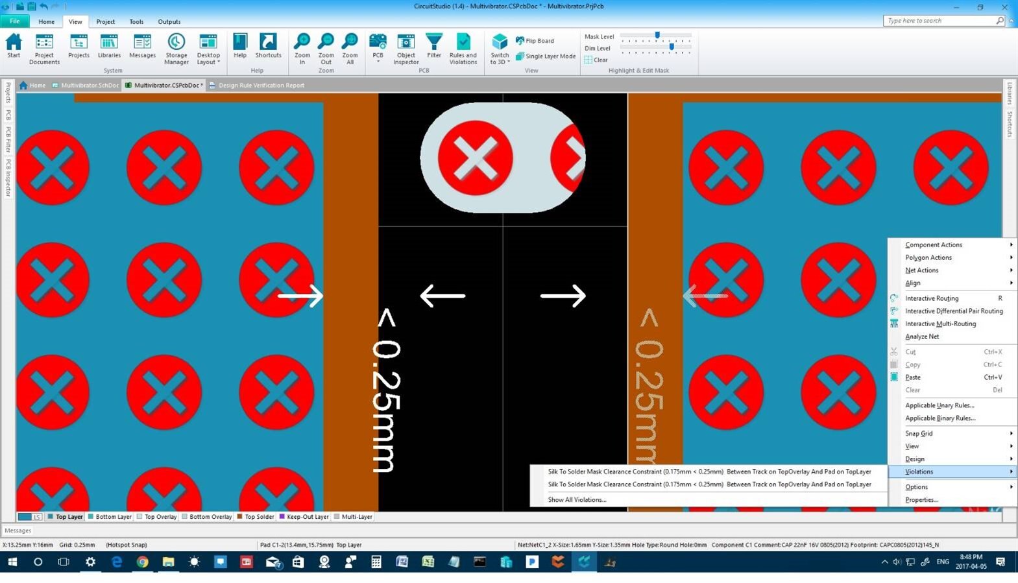Adjust the Mask Level slider

pyautogui.click(x=657, y=35)
